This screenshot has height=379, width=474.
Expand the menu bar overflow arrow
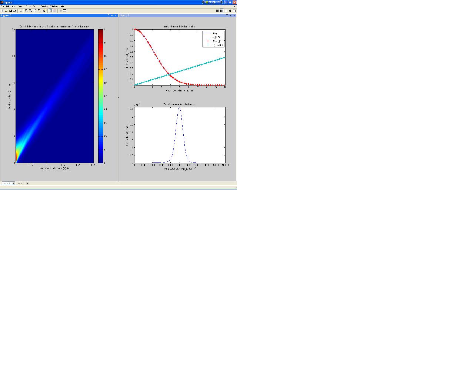tap(234, 6)
